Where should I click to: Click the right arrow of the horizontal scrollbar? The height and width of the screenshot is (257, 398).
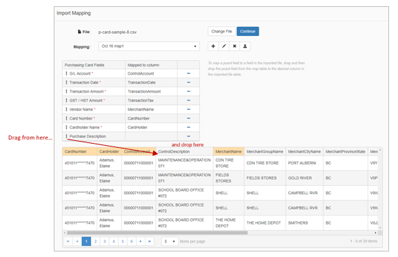pyautogui.click(x=375, y=233)
